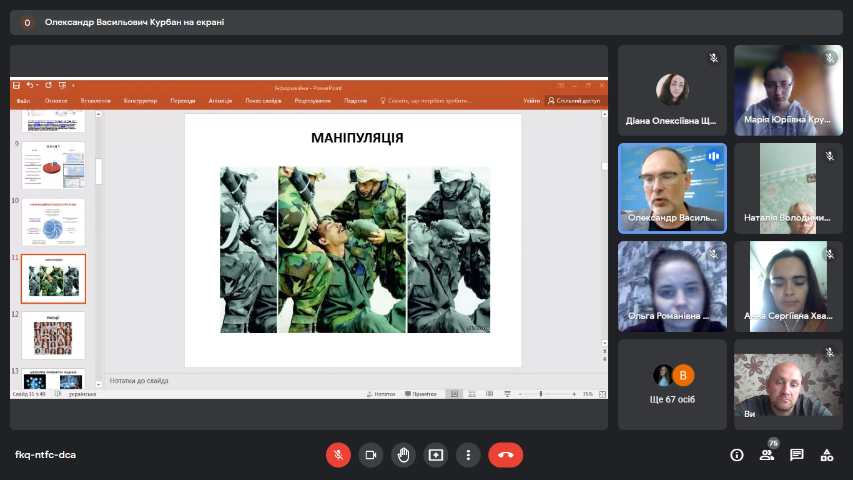Click the Нотатки button in status bar
Screen dimensions: 853x480
[381, 394]
